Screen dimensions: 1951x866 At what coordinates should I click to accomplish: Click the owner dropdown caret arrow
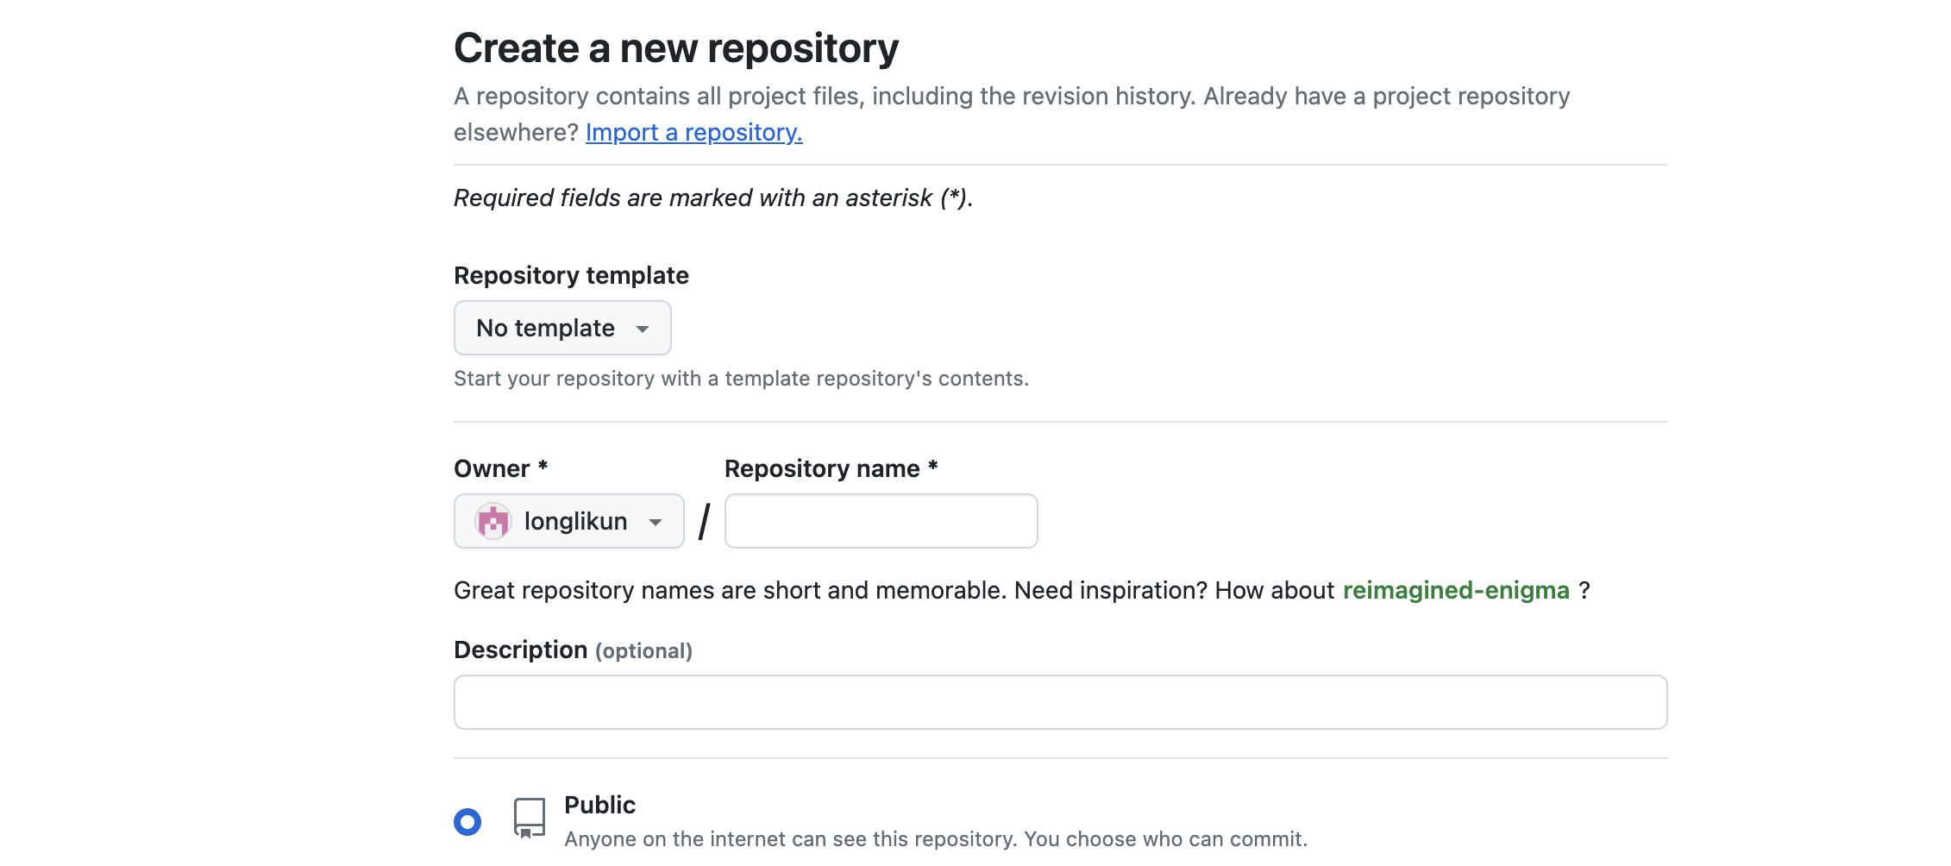[656, 522]
